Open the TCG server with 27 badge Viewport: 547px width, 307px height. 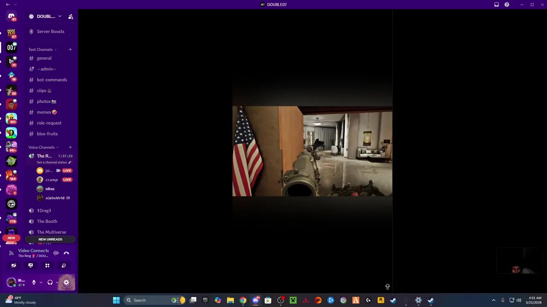(x=12, y=33)
